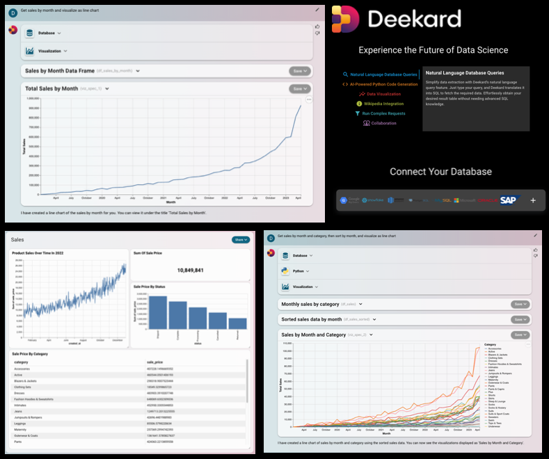The width and height of the screenshot is (549, 459).
Task: Select the Google BigQuery database logo
Action: [349, 200]
